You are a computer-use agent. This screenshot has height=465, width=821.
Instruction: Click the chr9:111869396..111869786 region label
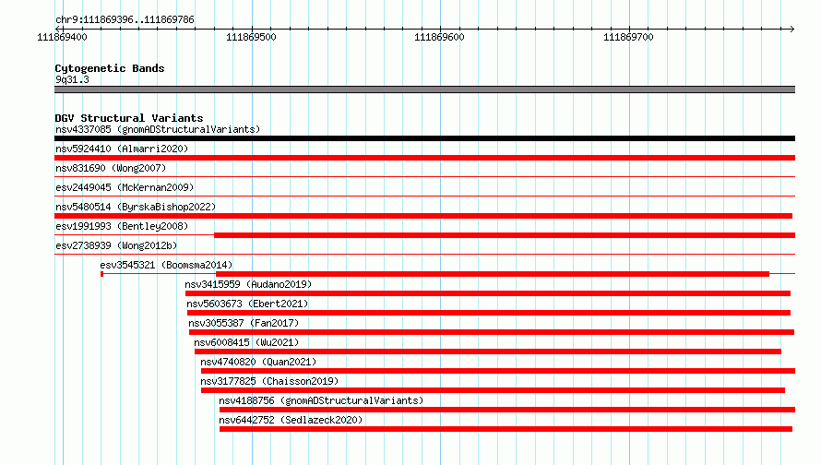(x=125, y=19)
